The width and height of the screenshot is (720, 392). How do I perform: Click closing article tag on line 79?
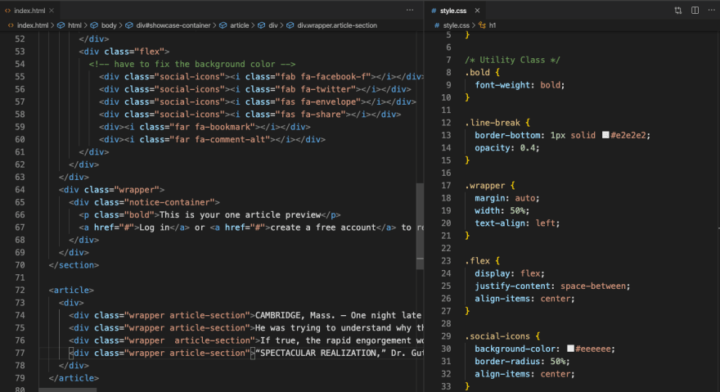(74, 378)
